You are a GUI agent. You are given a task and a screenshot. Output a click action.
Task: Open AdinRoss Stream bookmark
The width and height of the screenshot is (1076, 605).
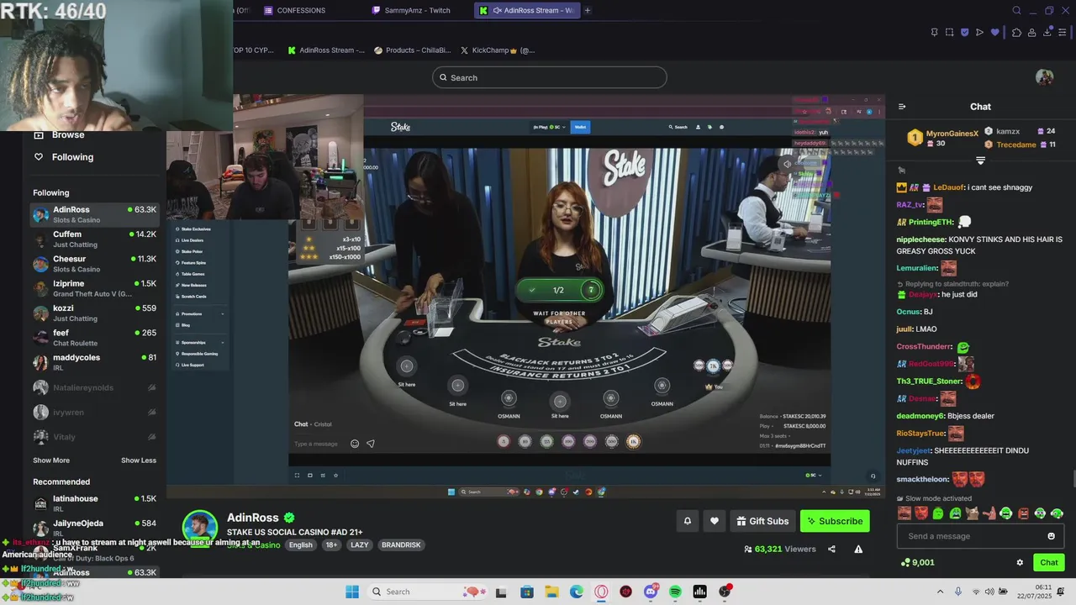(326, 50)
